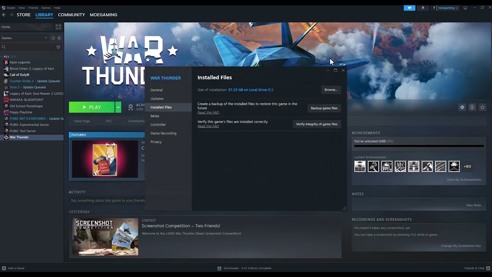The width and height of the screenshot is (492, 277).
Task: Click the library grid view icon
Action: [x=58, y=27]
